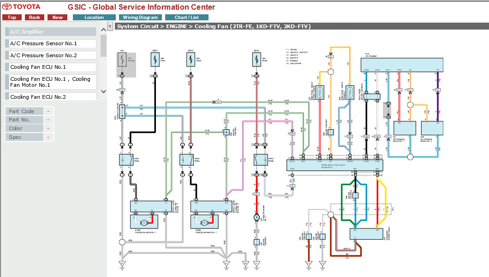Select the 30A FAN3 fuse symbol
The image size is (489, 277).
[x=256, y=59]
